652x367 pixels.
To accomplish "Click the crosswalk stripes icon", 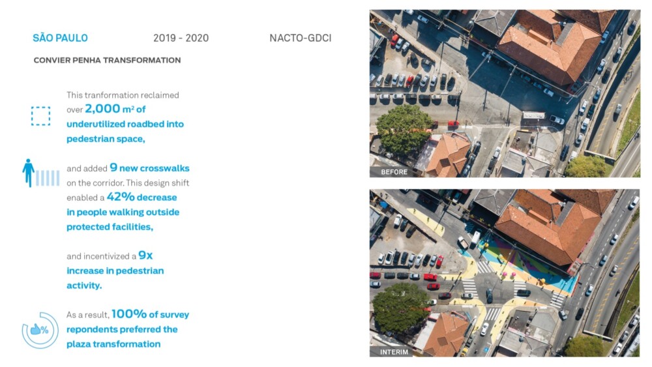I will click(48, 177).
